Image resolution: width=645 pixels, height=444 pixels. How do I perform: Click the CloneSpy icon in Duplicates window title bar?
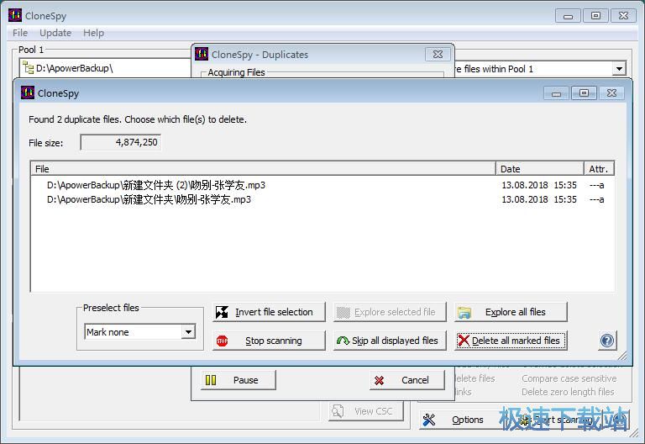(202, 54)
